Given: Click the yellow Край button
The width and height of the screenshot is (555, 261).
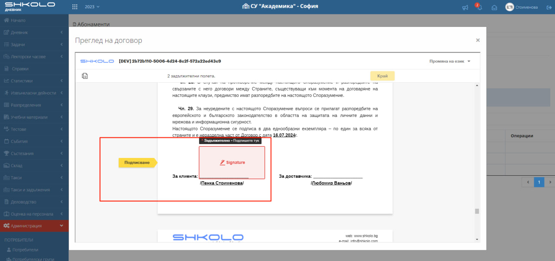Looking at the screenshot, I should (382, 76).
